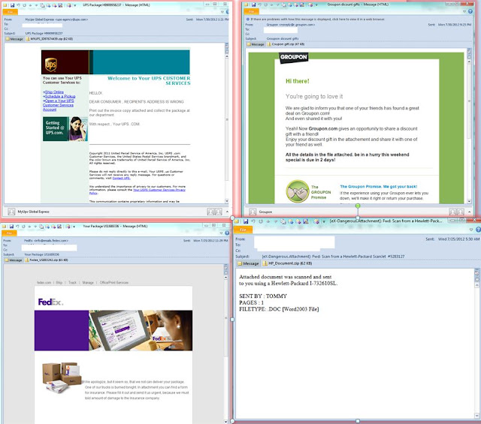This screenshot has height=424, width=481.
Task: Click Manage link in FedEx email header
Action: click(x=88, y=282)
